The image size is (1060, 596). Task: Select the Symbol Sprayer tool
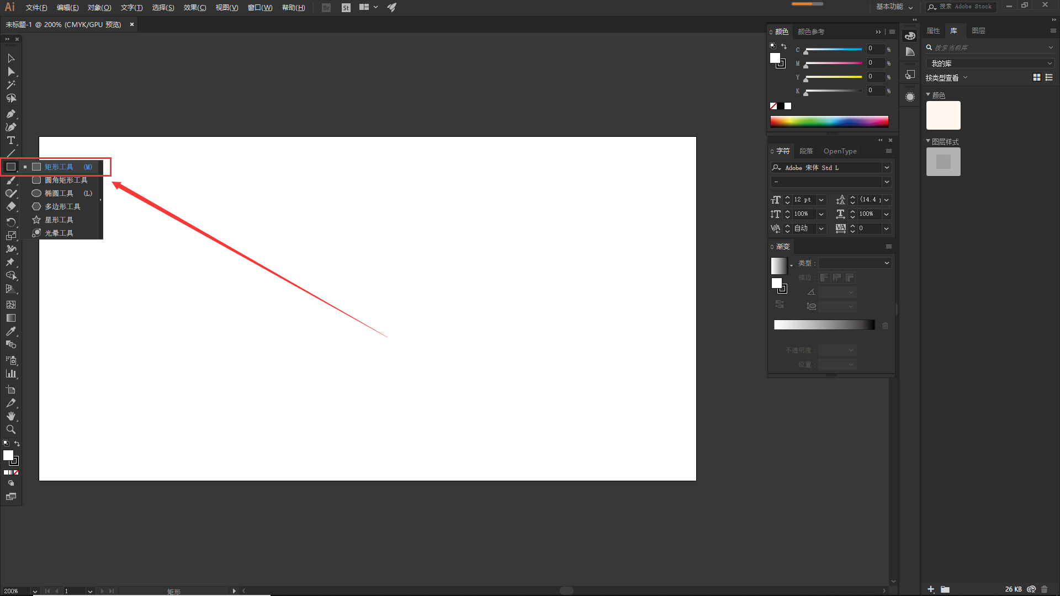pos(10,360)
